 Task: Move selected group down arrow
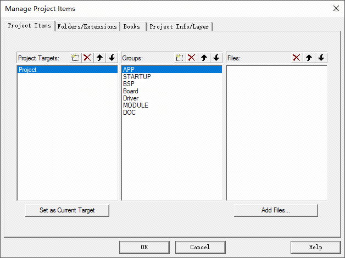[216, 58]
